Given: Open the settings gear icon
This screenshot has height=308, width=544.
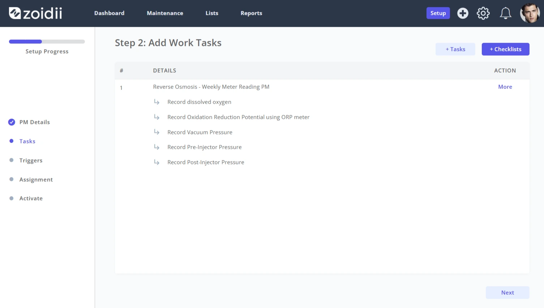Looking at the screenshot, I should point(483,13).
